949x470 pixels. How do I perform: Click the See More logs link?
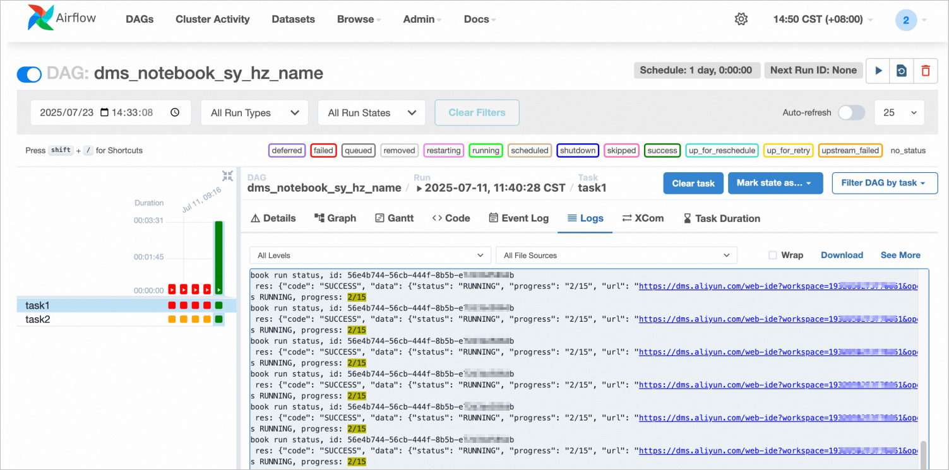[900, 256]
